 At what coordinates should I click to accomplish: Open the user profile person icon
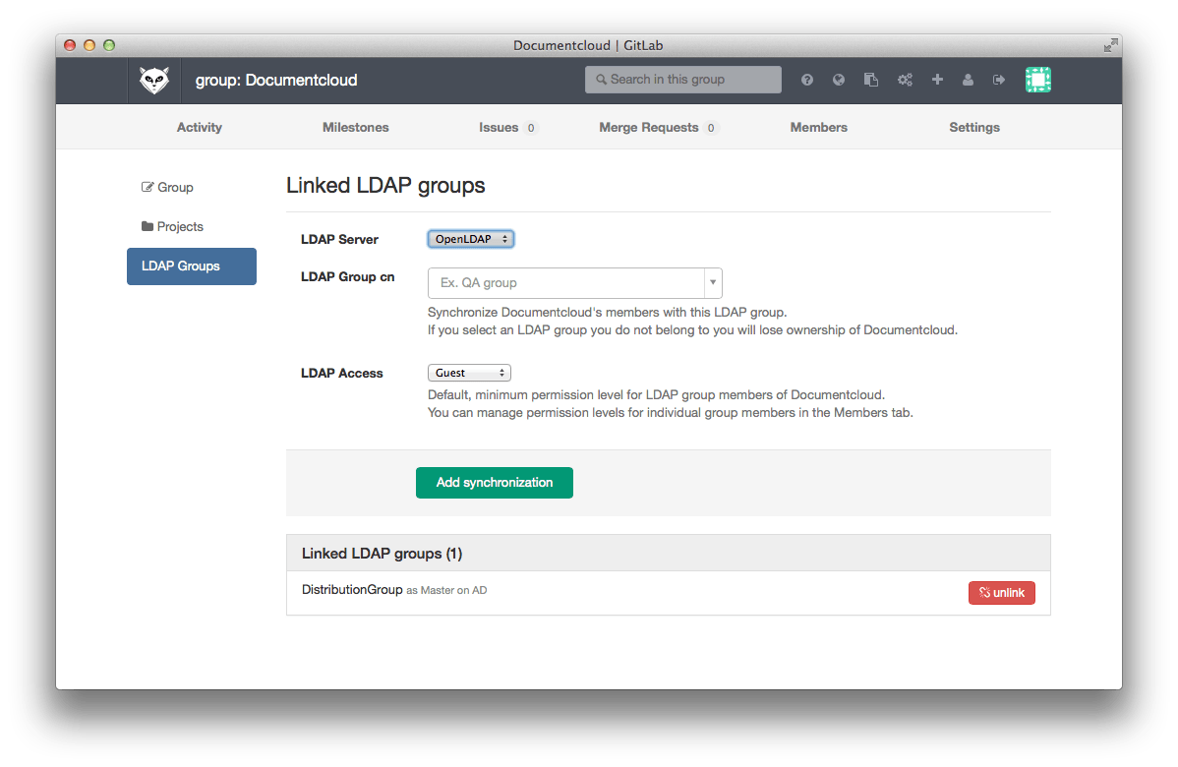pyautogui.click(x=969, y=80)
